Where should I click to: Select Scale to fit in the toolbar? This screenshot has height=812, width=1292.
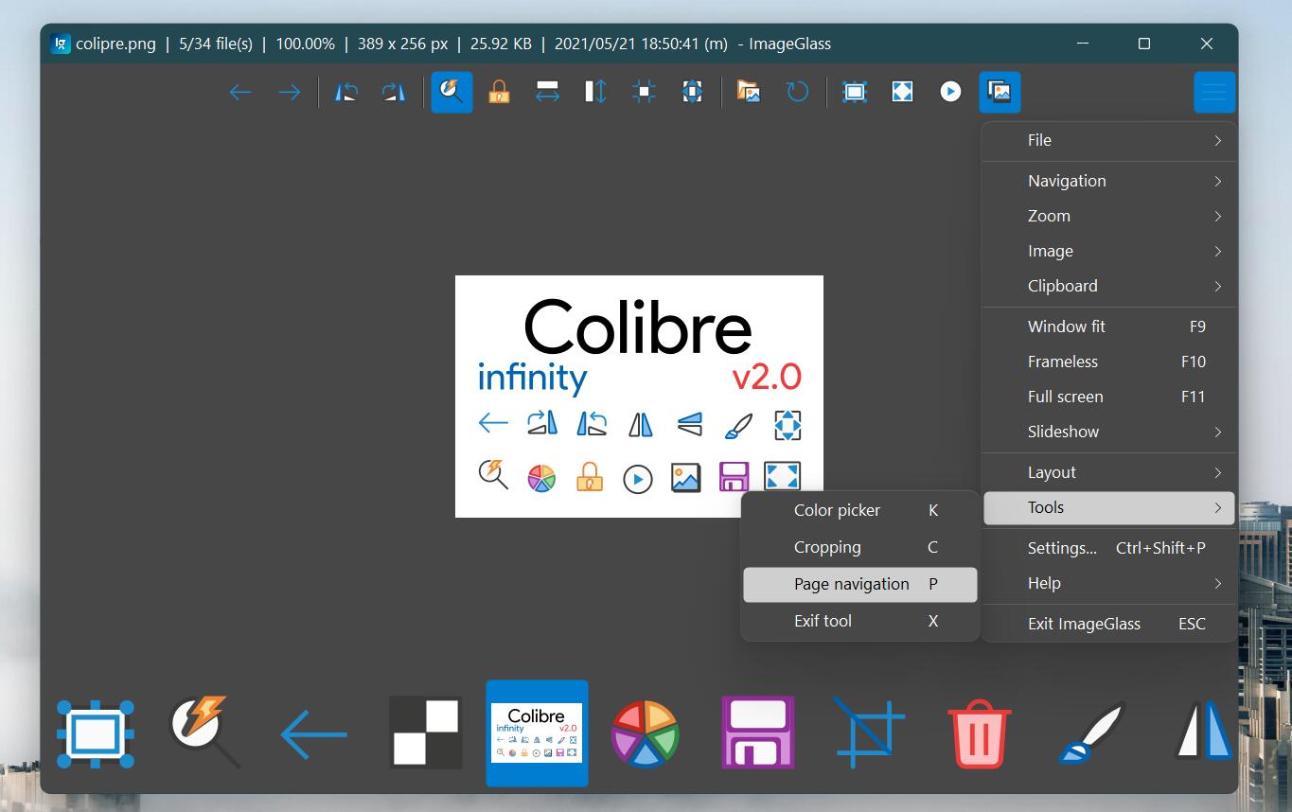coord(644,92)
